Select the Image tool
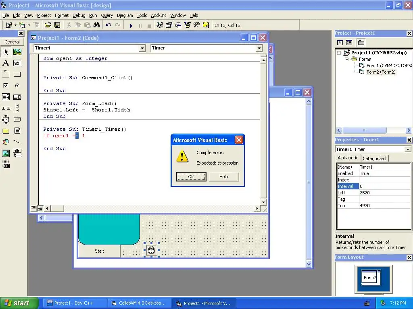 (6, 153)
